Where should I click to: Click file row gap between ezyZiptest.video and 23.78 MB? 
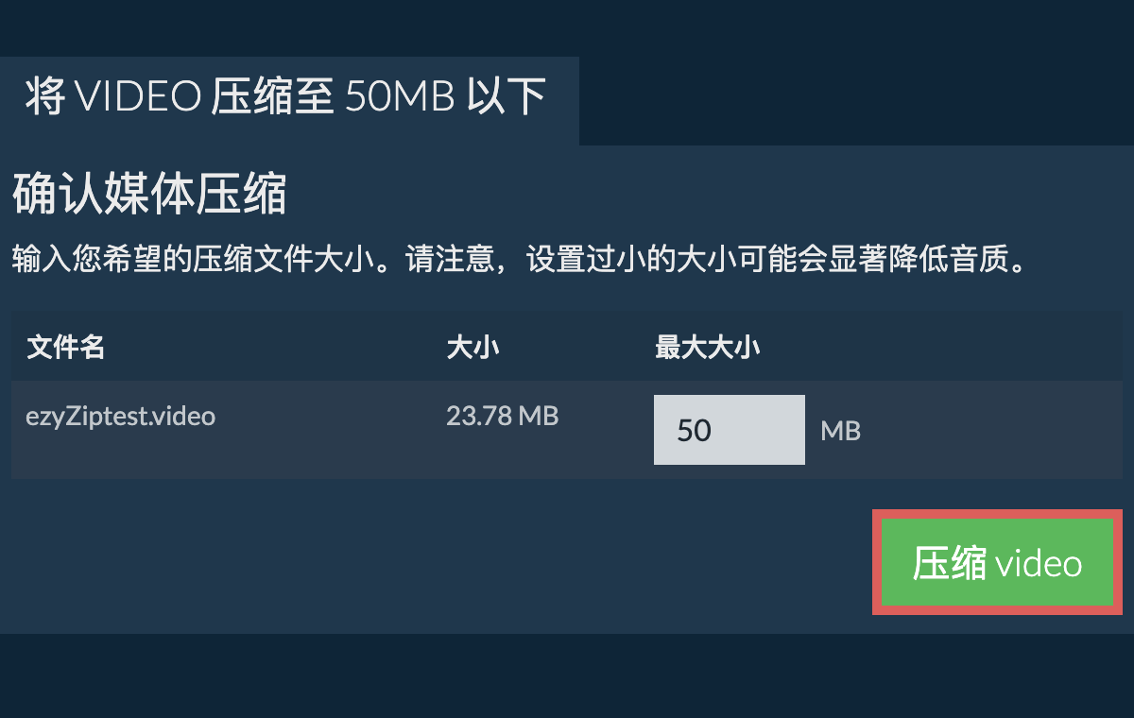331,430
